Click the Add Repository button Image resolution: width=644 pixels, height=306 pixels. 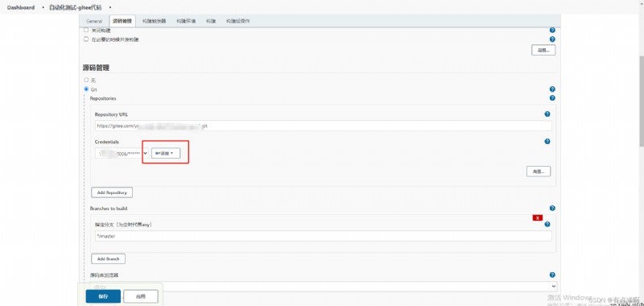112,192
